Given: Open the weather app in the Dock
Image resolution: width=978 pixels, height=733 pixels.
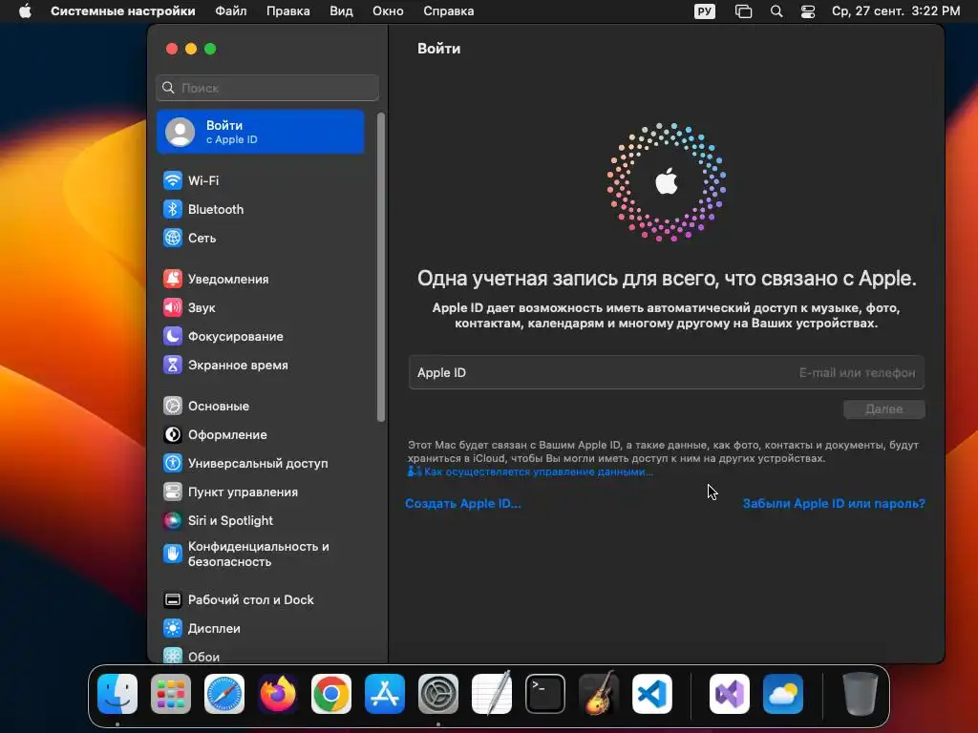Looking at the screenshot, I should tap(783, 694).
